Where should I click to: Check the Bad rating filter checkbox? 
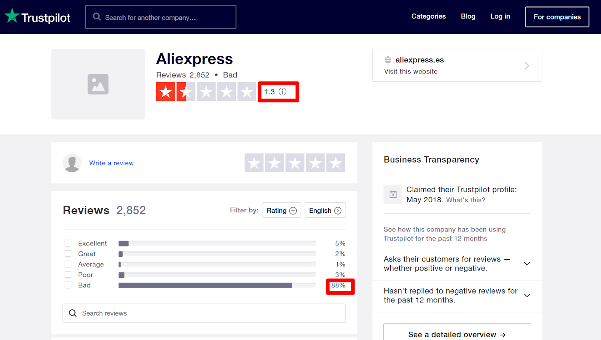pyautogui.click(x=68, y=285)
